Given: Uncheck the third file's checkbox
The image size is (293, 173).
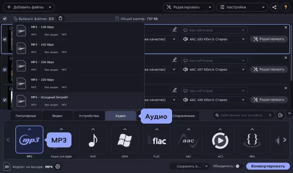Looking at the screenshot, I should (5, 100).
